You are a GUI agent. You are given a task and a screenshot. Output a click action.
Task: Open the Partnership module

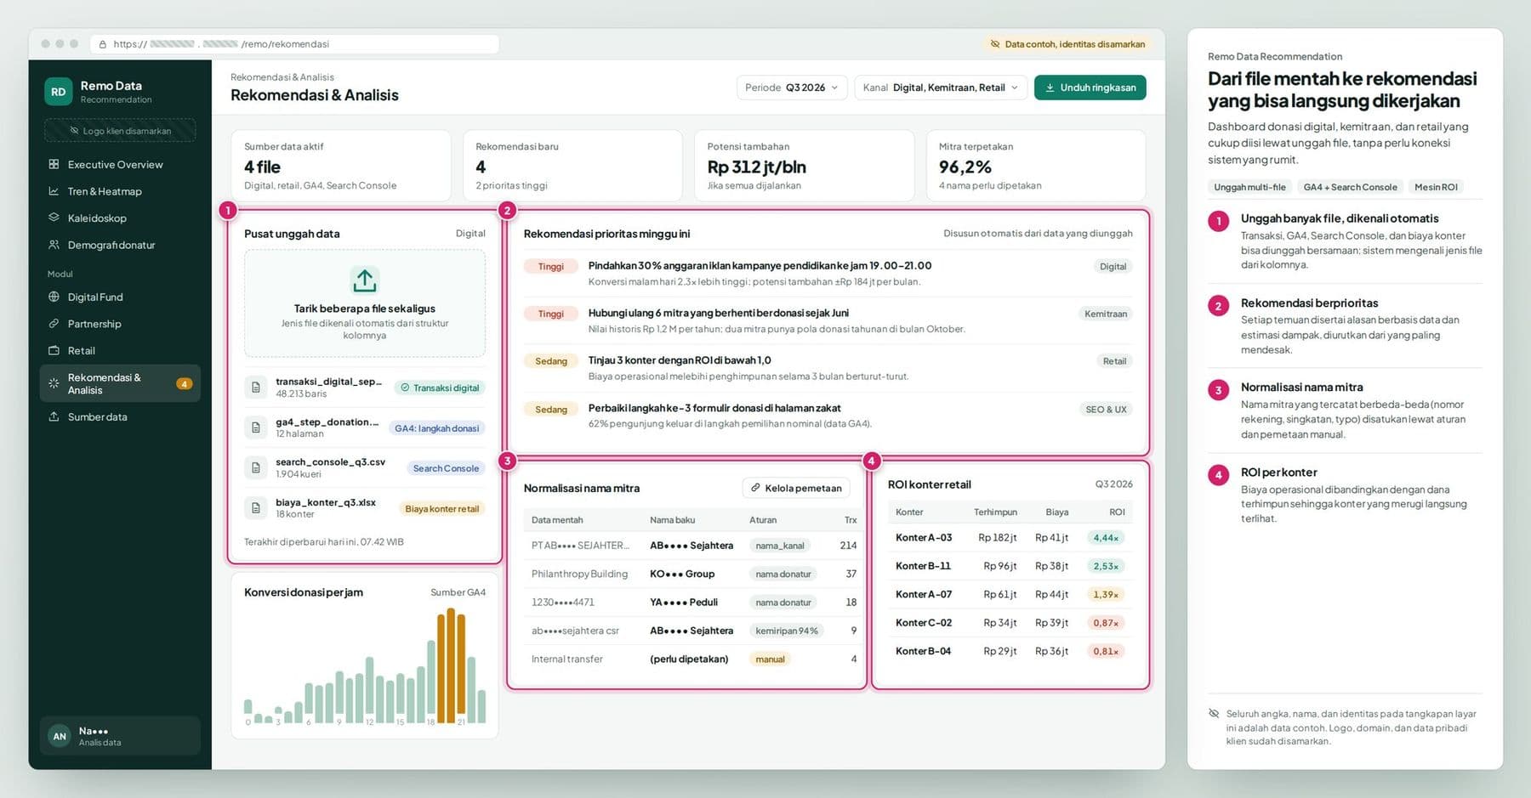click(x=120, y=324)
